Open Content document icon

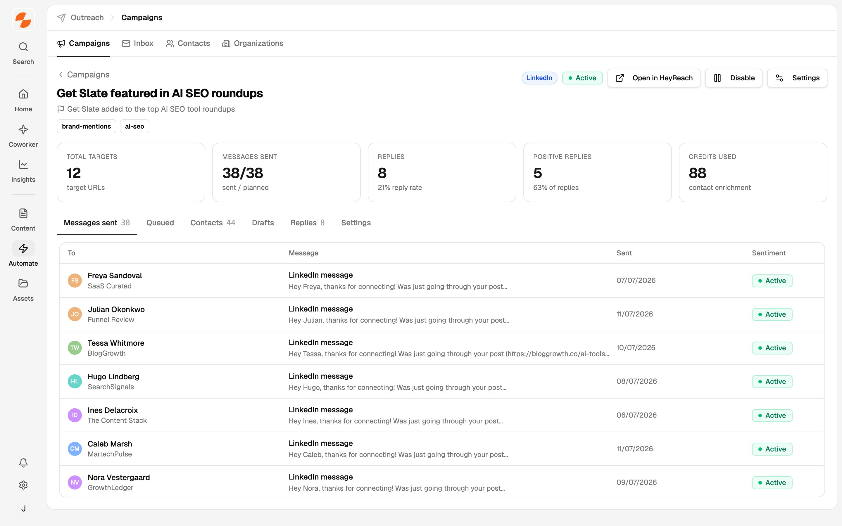pos(23,213)
